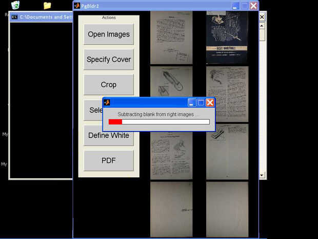The width and height of the screenshot is (318, 239).
Task: Click the PDF button
Action: (109, 160)
